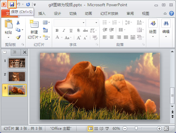The image size is (176, 133).
Task: Open the font name dropdown
Action: (83, 23)
